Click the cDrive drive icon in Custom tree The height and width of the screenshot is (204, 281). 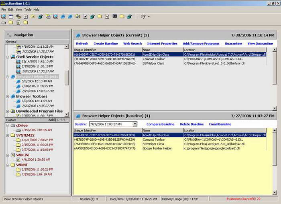click(x=13, y=125)
